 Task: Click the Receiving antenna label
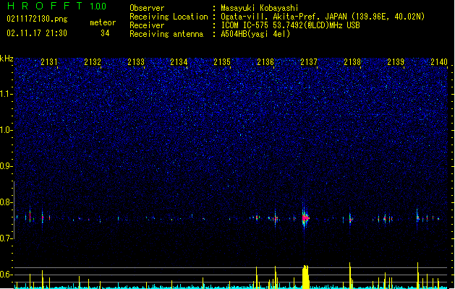click(166, 34)
